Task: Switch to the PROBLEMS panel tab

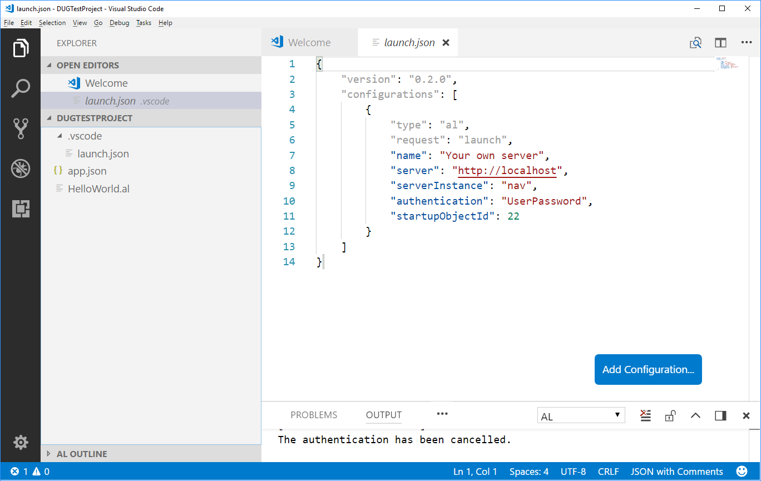Action: coord(314,415)
